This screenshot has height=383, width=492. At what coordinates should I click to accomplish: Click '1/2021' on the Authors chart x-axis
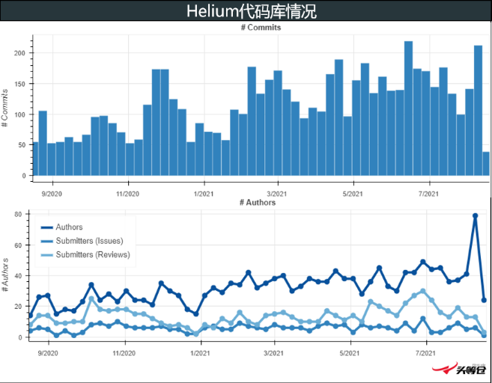click(200, 353)
